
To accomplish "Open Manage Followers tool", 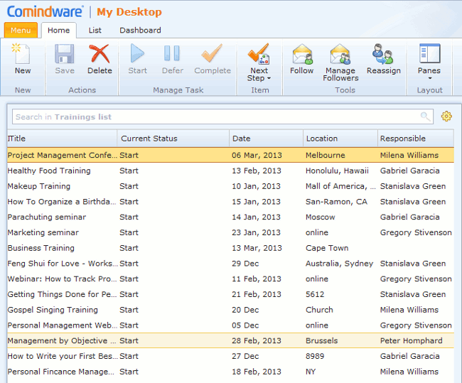I will (x=340, y=54).
